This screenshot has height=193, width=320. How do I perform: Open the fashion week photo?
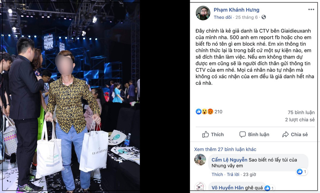coord(70,96)
